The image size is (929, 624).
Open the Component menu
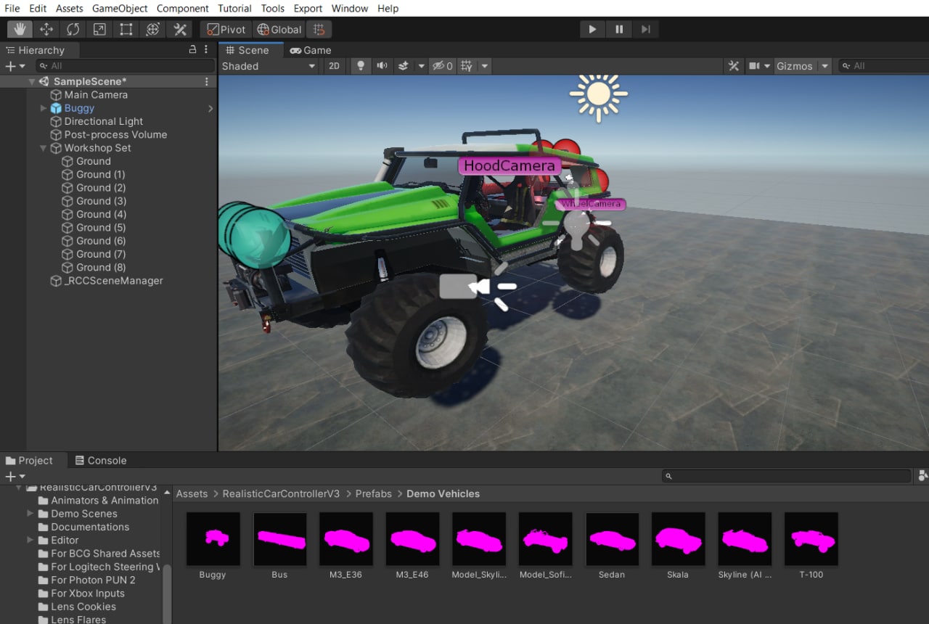(183, 9)
